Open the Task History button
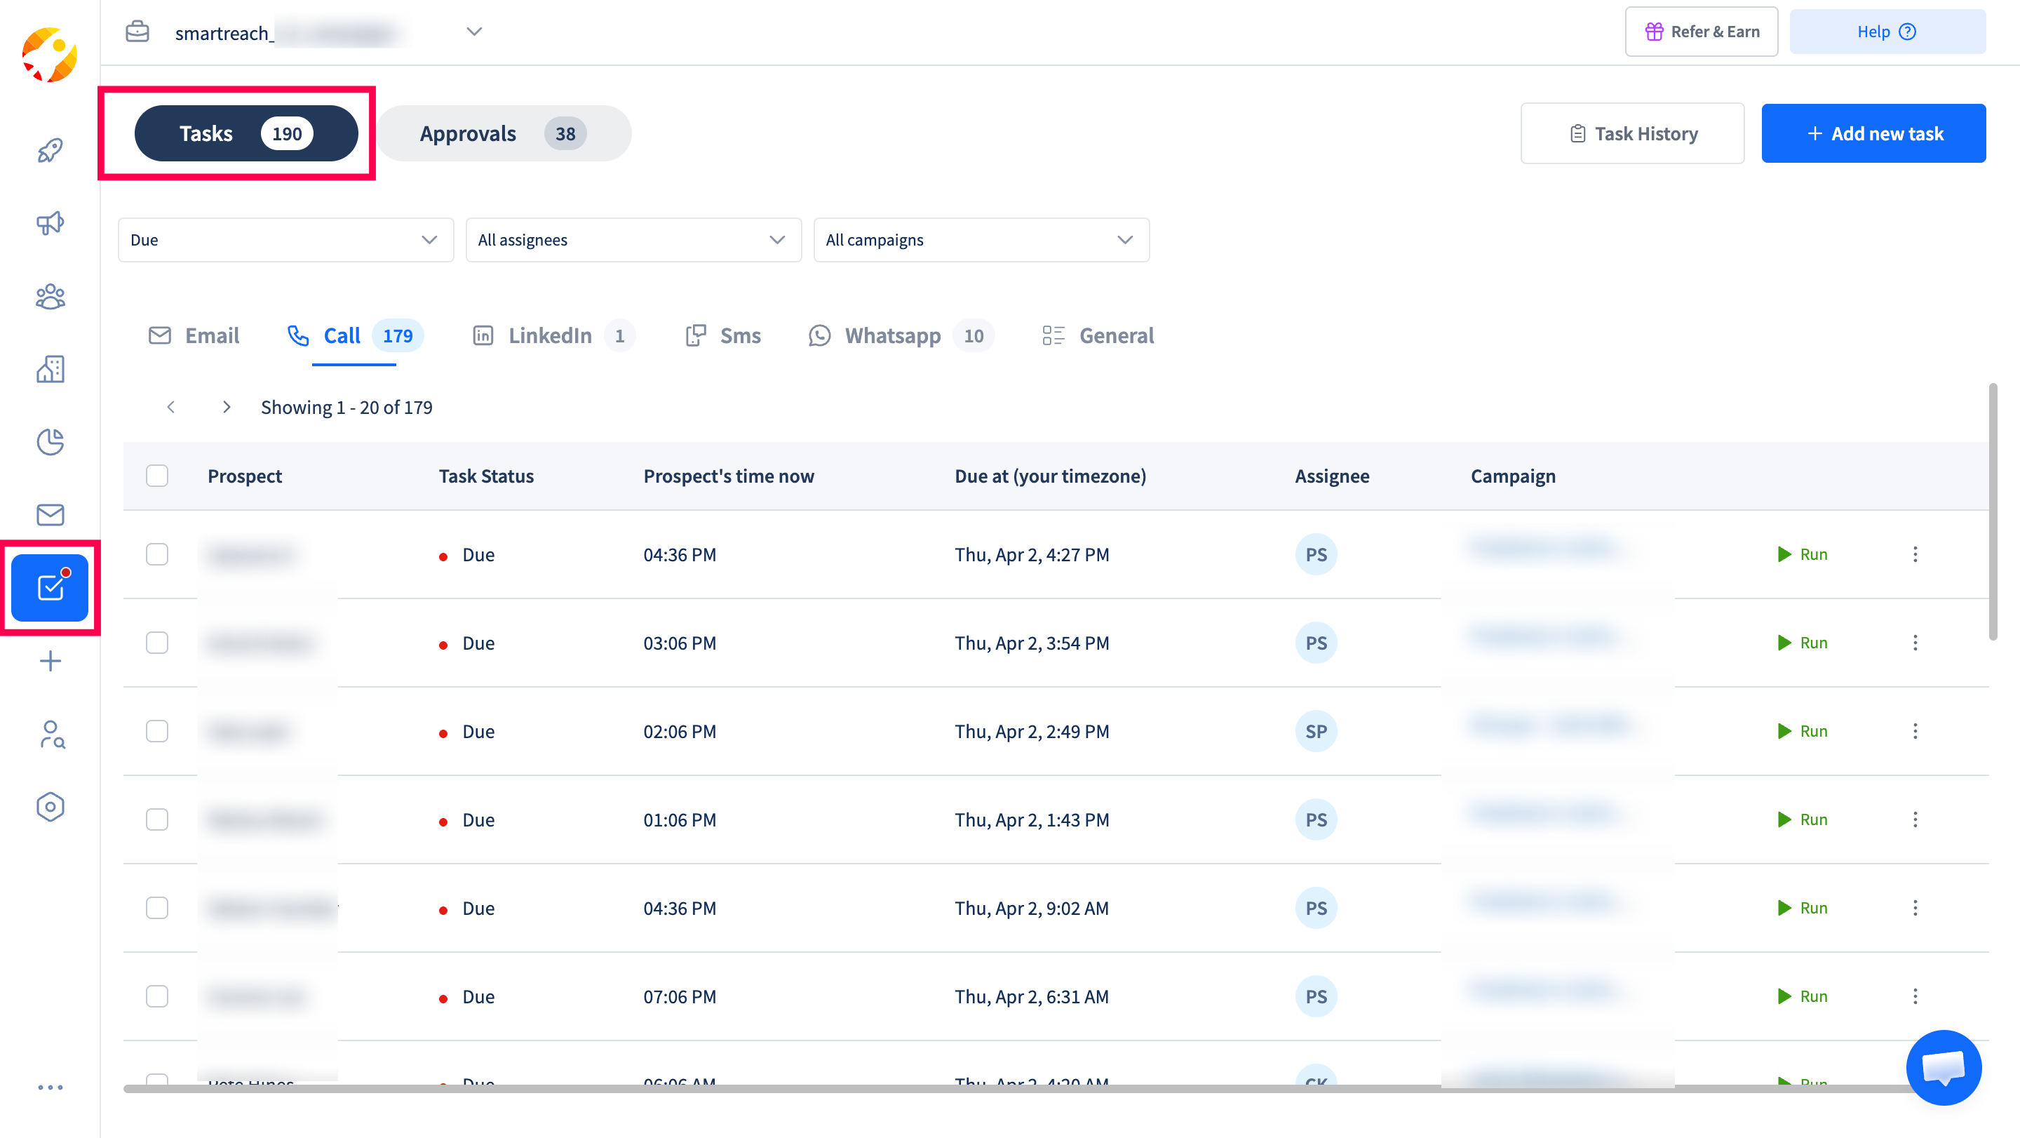This screenshot has height=1138, width=2020. pos(1632,133)
